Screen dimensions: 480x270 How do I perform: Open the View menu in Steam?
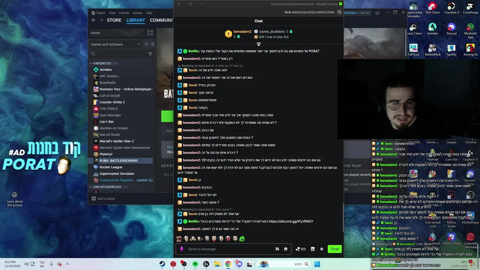click(x=112, y=13)
